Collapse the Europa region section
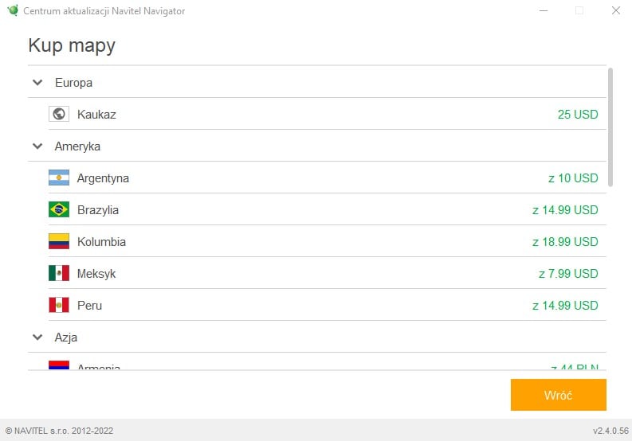This screenshot has width=632, height=441. pos(37,82)
